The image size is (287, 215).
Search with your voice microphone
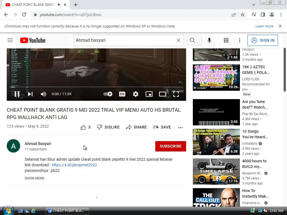coord(209,40)
